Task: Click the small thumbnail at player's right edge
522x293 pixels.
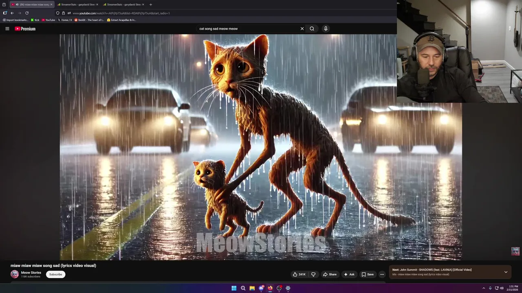Action: click(x=515, y=251)
